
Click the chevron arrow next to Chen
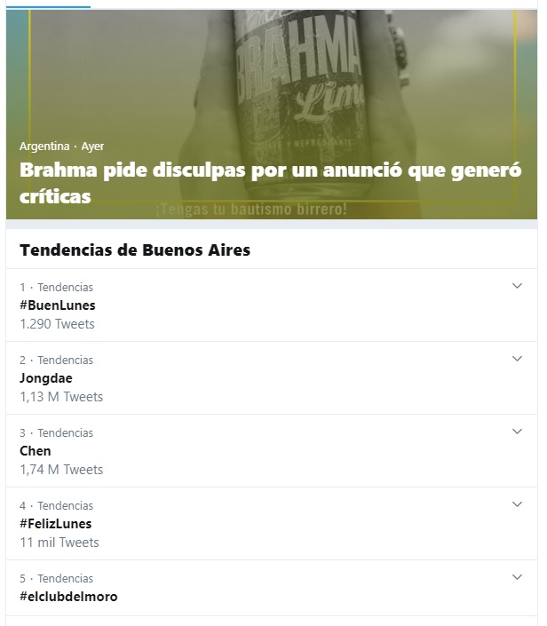click(518, 432)
